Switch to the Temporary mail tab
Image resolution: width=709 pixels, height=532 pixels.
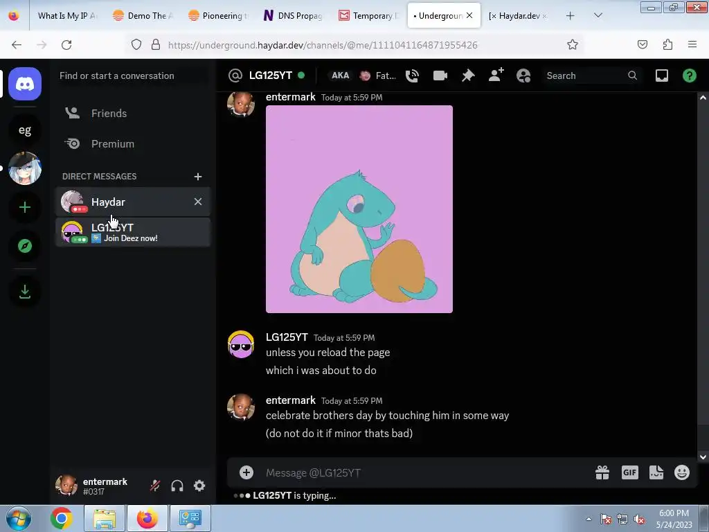pos(369,15)
